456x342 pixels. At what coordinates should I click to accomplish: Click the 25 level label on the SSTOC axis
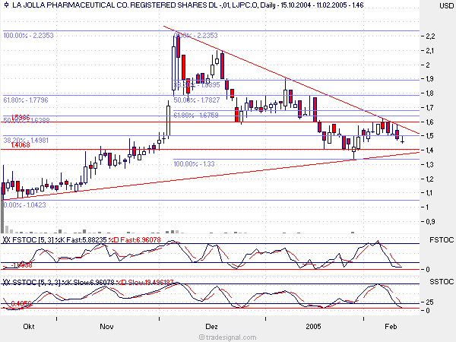429,302
